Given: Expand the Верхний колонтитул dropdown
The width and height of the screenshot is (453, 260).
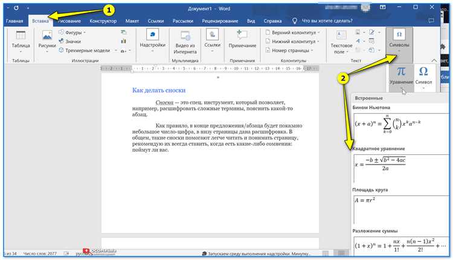Looking at the screenshot, I should coord(319,33).
